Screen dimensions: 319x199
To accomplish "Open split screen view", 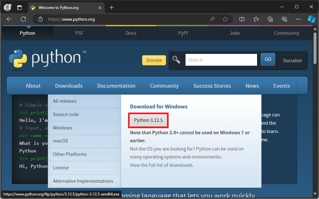I will tap(242, 19).
